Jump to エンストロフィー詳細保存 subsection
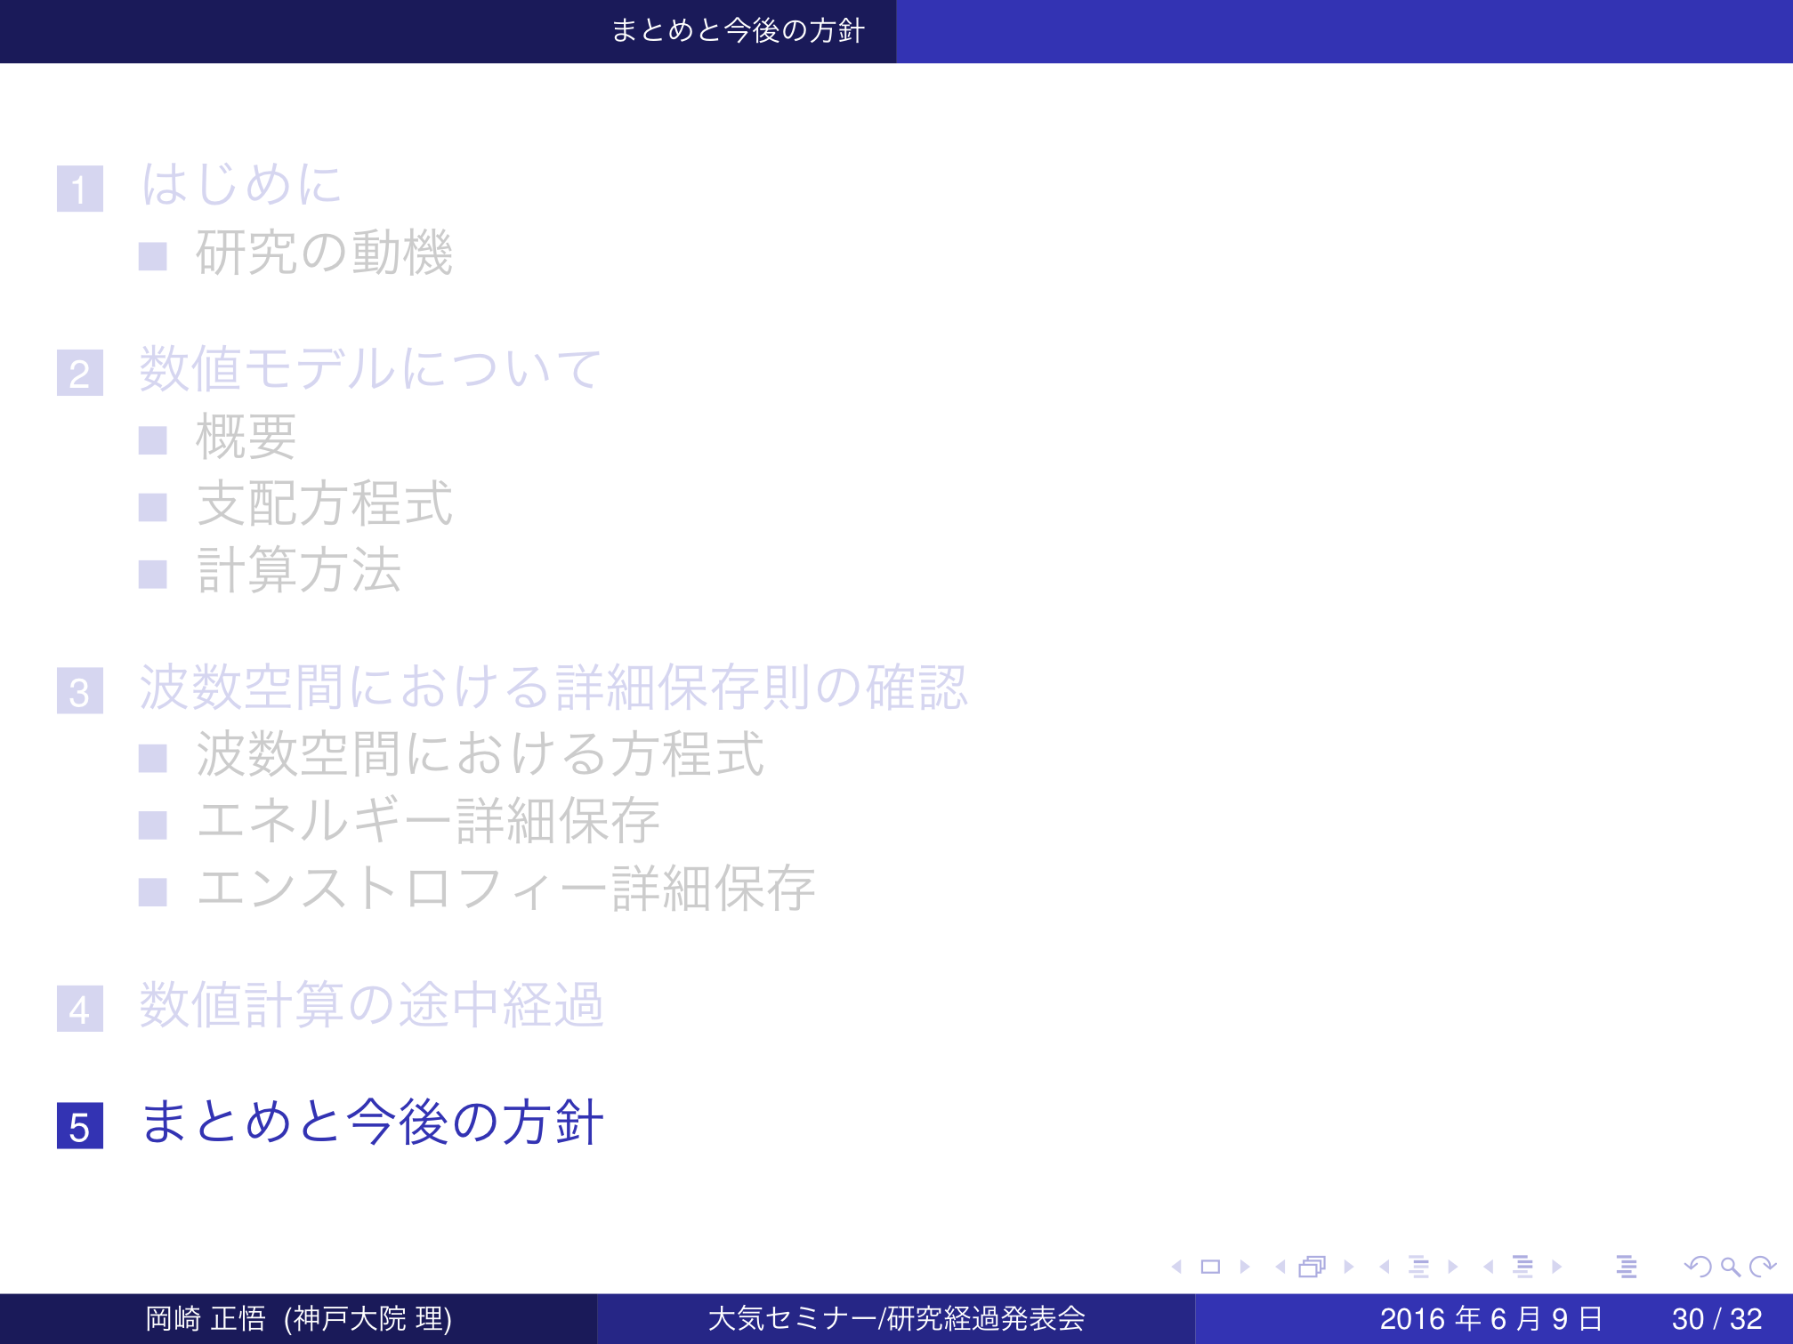Image resolution: width=1793 pixels, height=1344 pixels. (x=505, y=889)
